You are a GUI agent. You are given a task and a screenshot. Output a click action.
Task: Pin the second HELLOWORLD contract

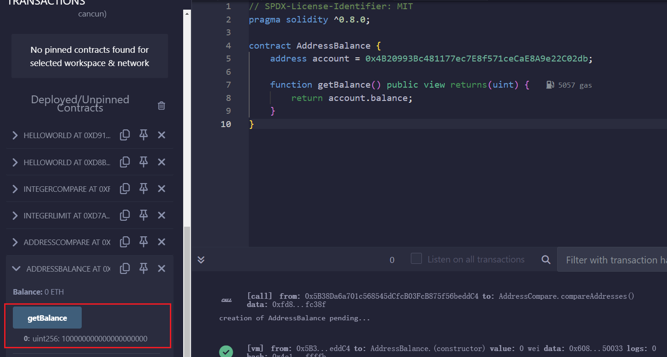point(143,162)
